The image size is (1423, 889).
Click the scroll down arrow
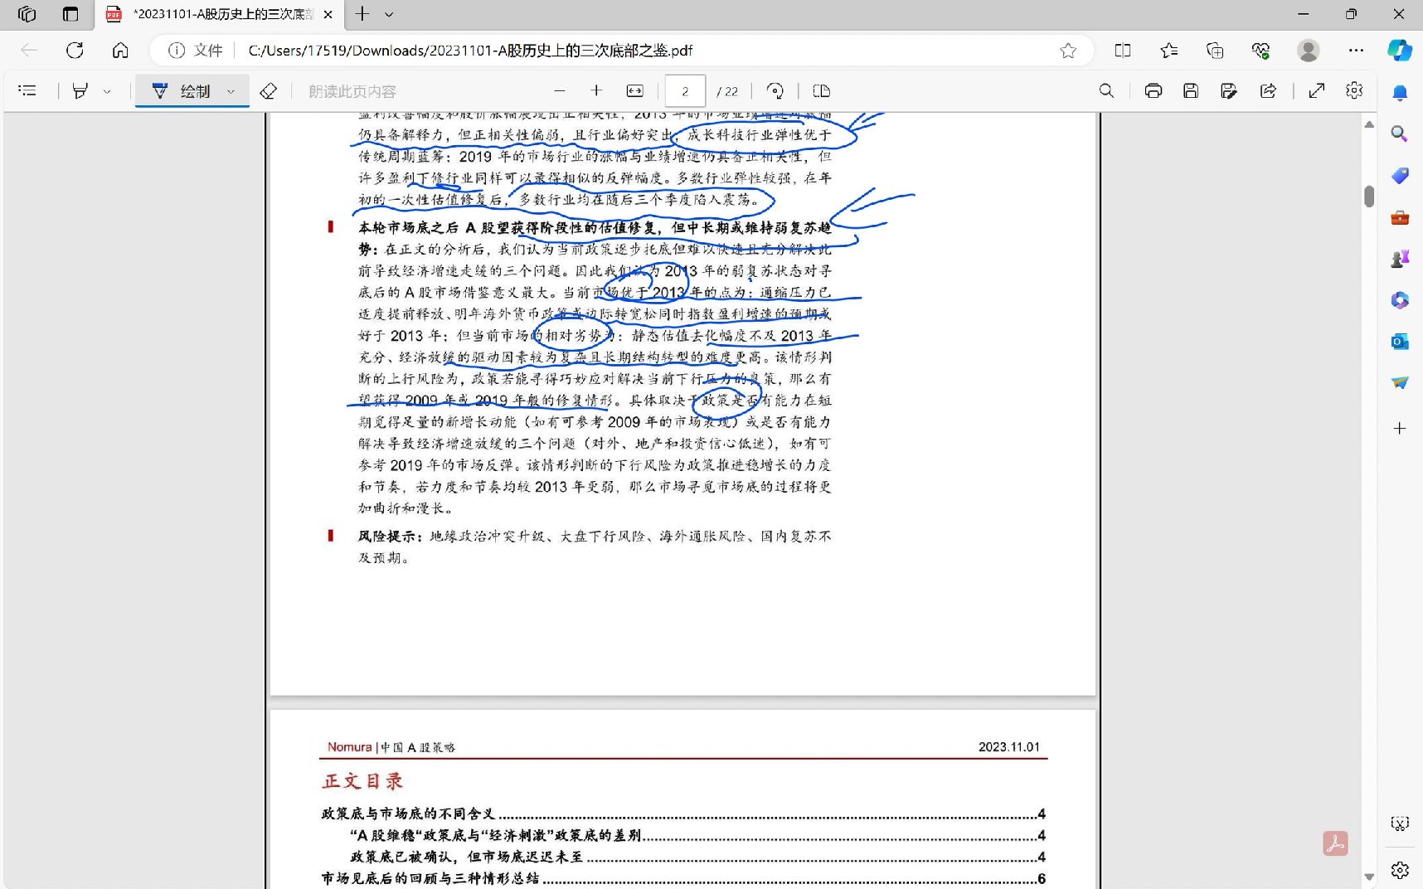pos(1369,877)
